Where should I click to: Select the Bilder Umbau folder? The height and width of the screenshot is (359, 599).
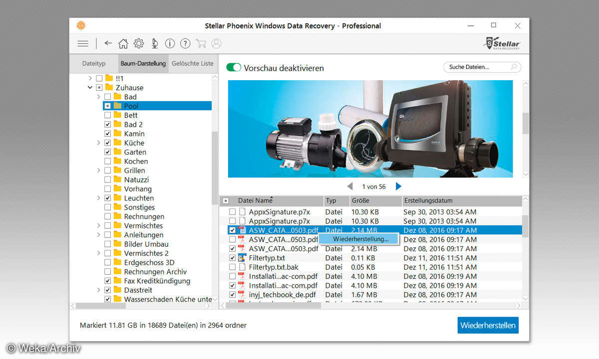(x=146, y=244)
